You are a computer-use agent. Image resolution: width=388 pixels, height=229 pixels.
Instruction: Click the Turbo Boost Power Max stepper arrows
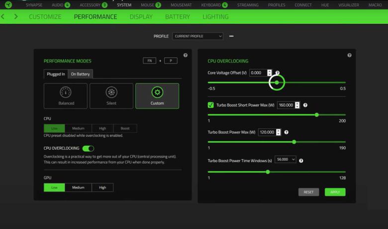pyautogui.click(x=279, y=132)
